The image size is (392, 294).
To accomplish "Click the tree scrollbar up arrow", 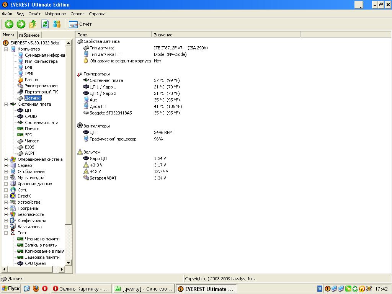I will (x=68, y=43).
